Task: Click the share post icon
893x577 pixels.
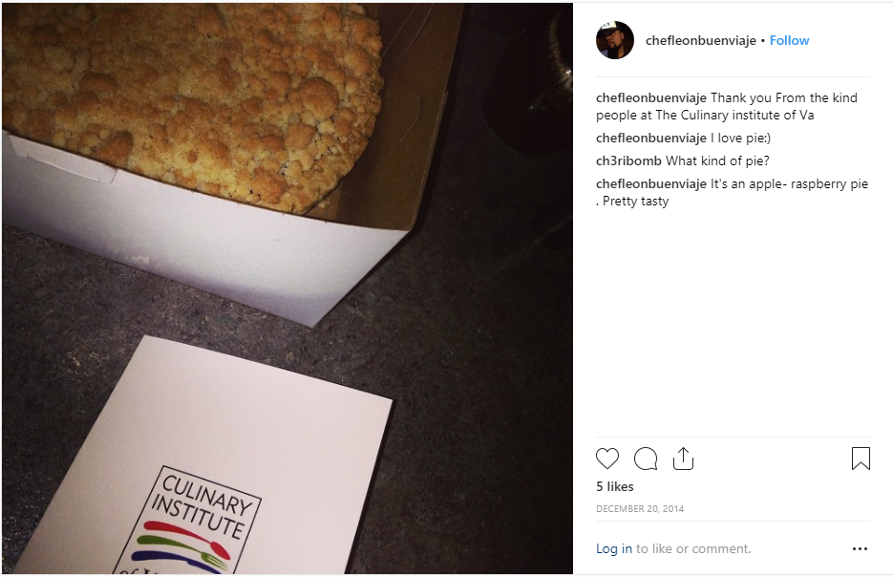Action: point(683,459)
